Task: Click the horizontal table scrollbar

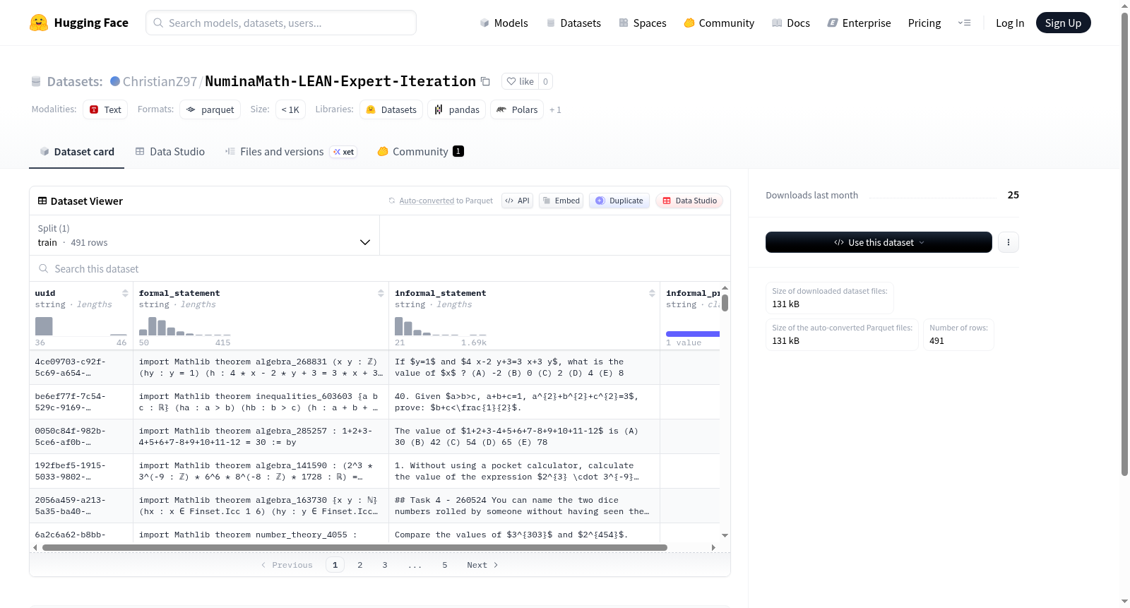Action: click(355, 547)
